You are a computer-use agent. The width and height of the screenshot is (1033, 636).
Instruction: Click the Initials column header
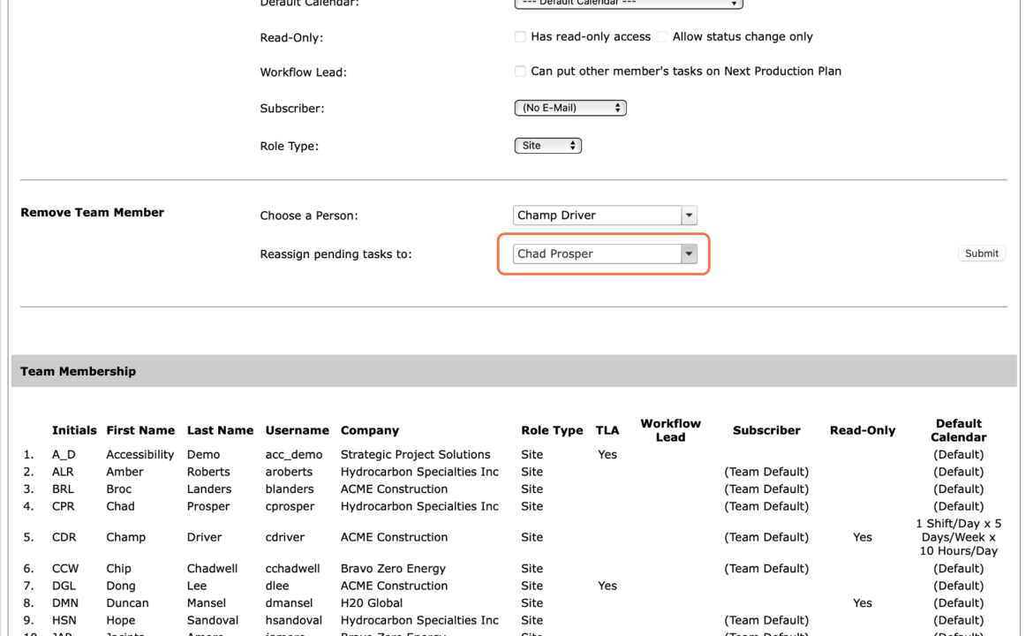point(74,430)
